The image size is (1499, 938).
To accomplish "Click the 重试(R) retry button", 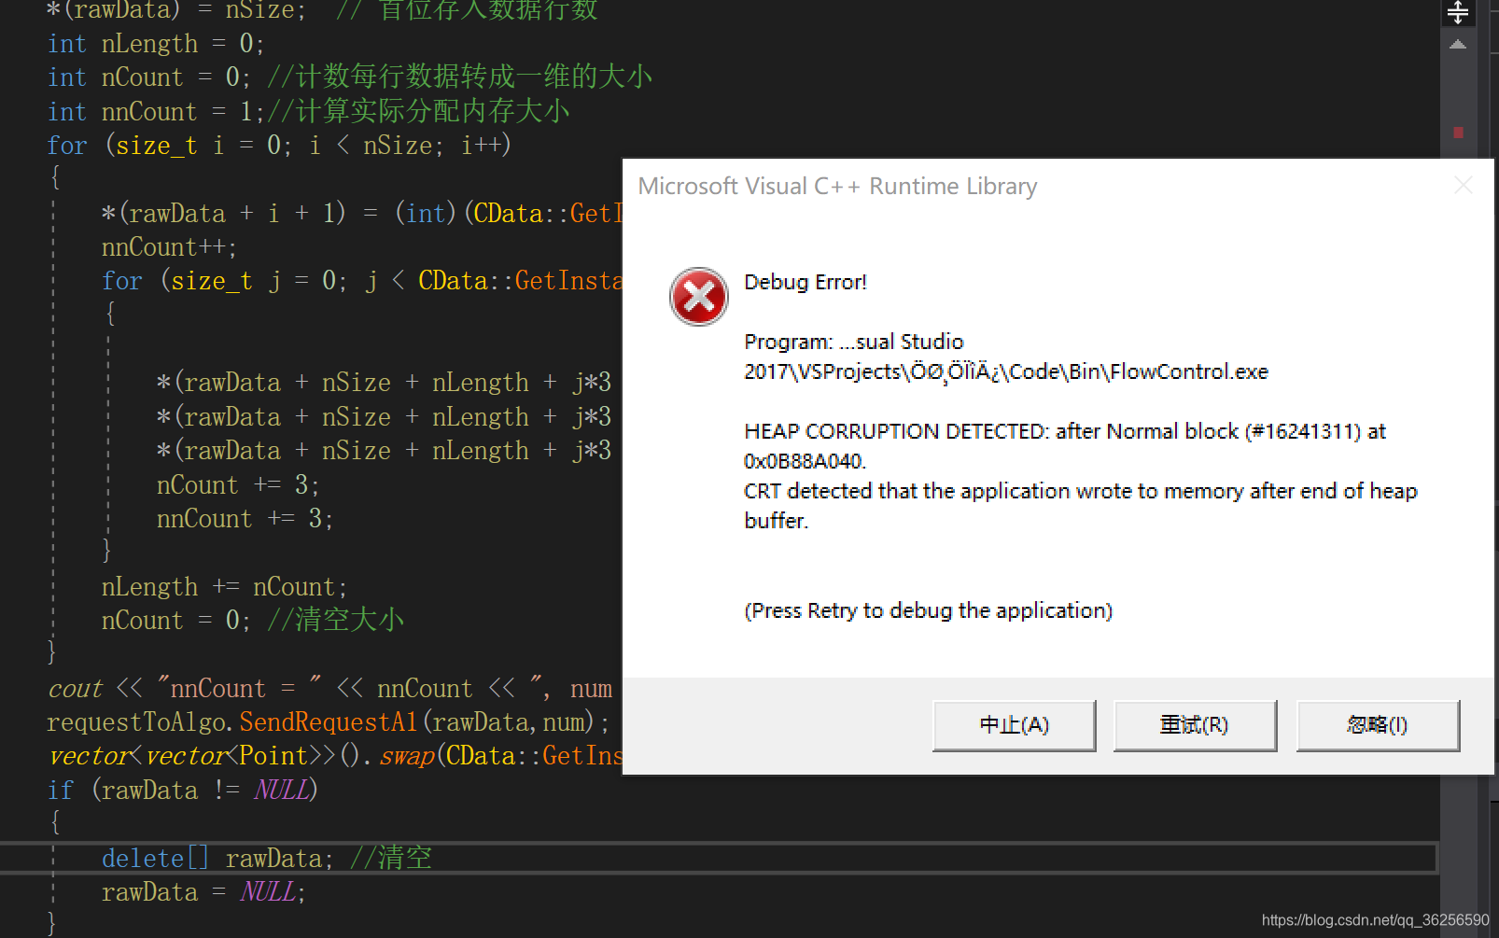I will (x=1195, y=725).
